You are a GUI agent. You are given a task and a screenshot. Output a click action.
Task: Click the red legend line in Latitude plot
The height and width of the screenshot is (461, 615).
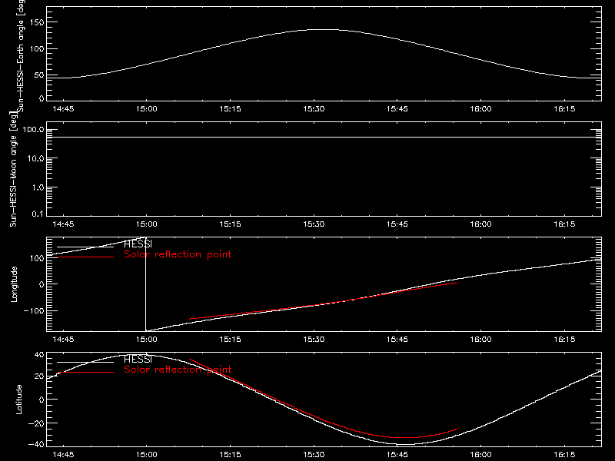click(85, 372)
